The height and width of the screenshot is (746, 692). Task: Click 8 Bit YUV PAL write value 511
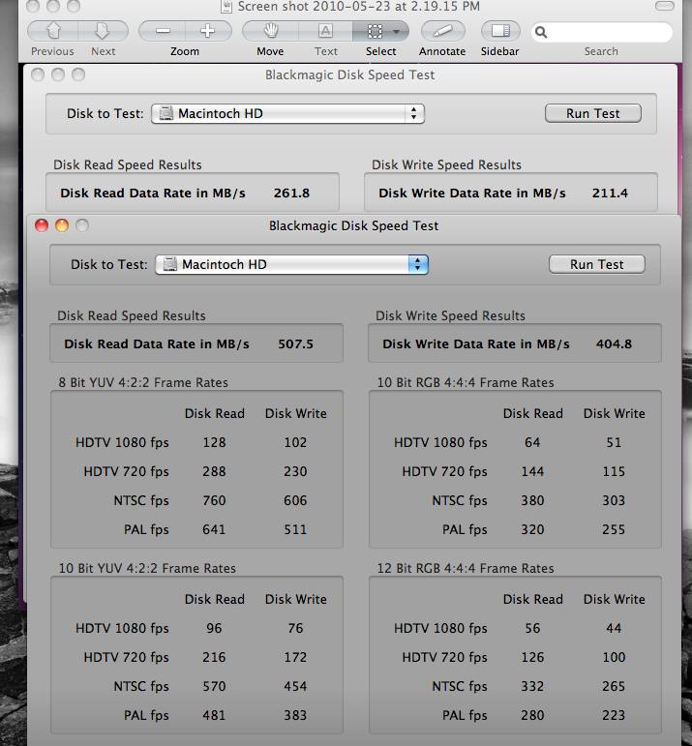(295, 529)
